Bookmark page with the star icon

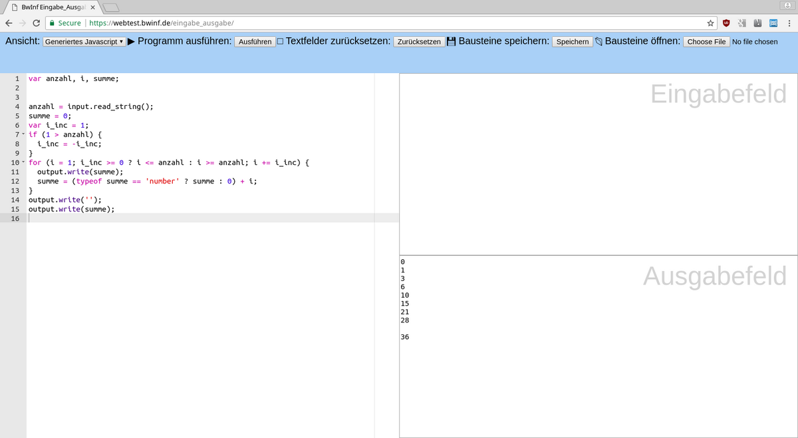[711, 23]
